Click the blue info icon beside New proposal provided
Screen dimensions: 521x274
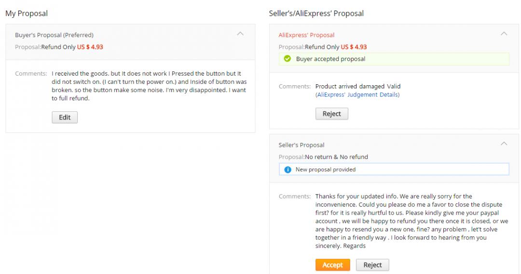tap(288, 170)
